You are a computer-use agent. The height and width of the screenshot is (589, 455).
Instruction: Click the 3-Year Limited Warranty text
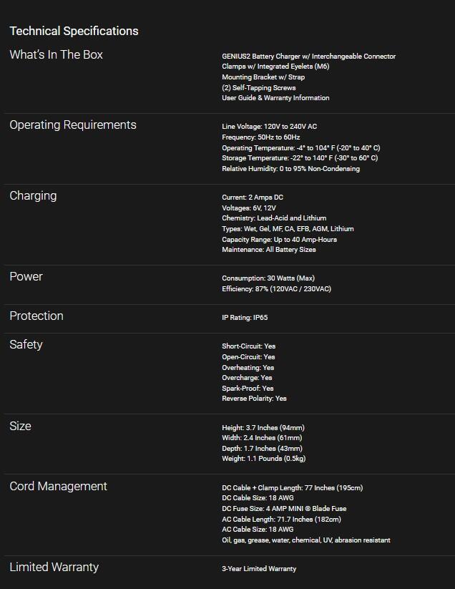click(x=258, y=569)
